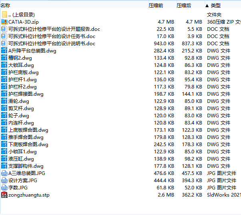Click the DWG icon beside 护栏底板.dwg
Image resolution: width=241 pixels, height=215 pixels.
(4, 72)
